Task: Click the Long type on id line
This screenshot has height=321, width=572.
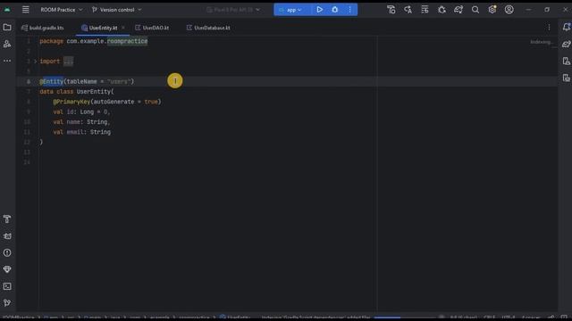Action: pos(87,112)
